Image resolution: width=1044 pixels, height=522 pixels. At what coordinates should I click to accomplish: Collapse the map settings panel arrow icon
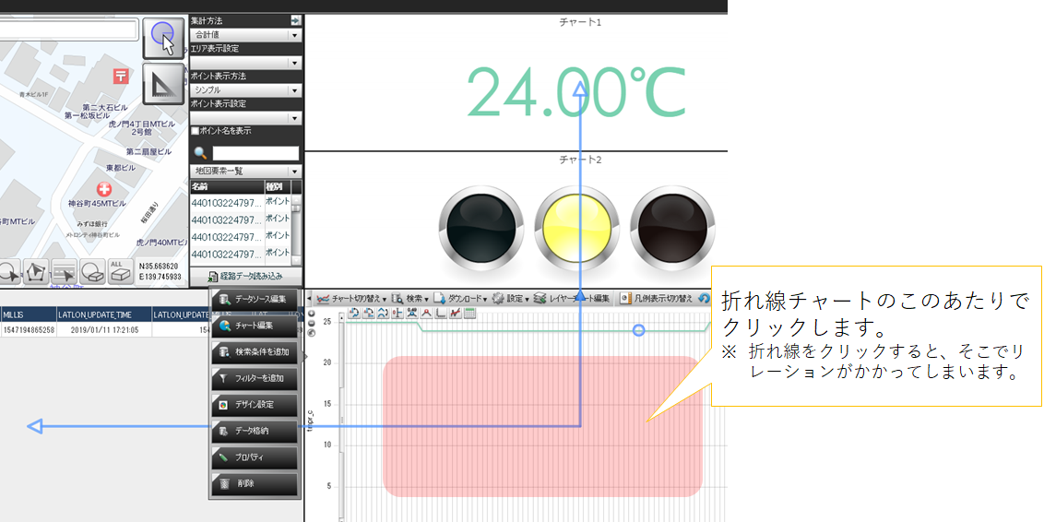pos(296,20)
